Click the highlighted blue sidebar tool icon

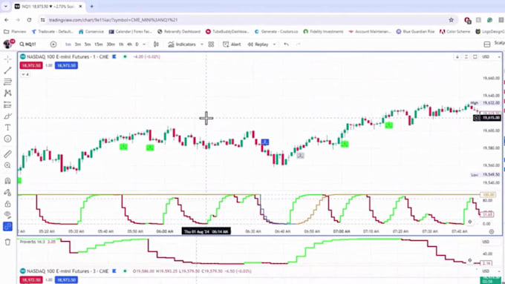click(x=7, y=226)
